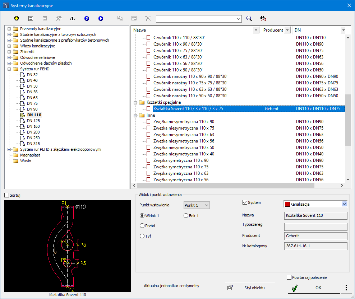Open the red Kanalizacja system color dropdown
The width and height of the screenshot is (355, 299).
344,204
